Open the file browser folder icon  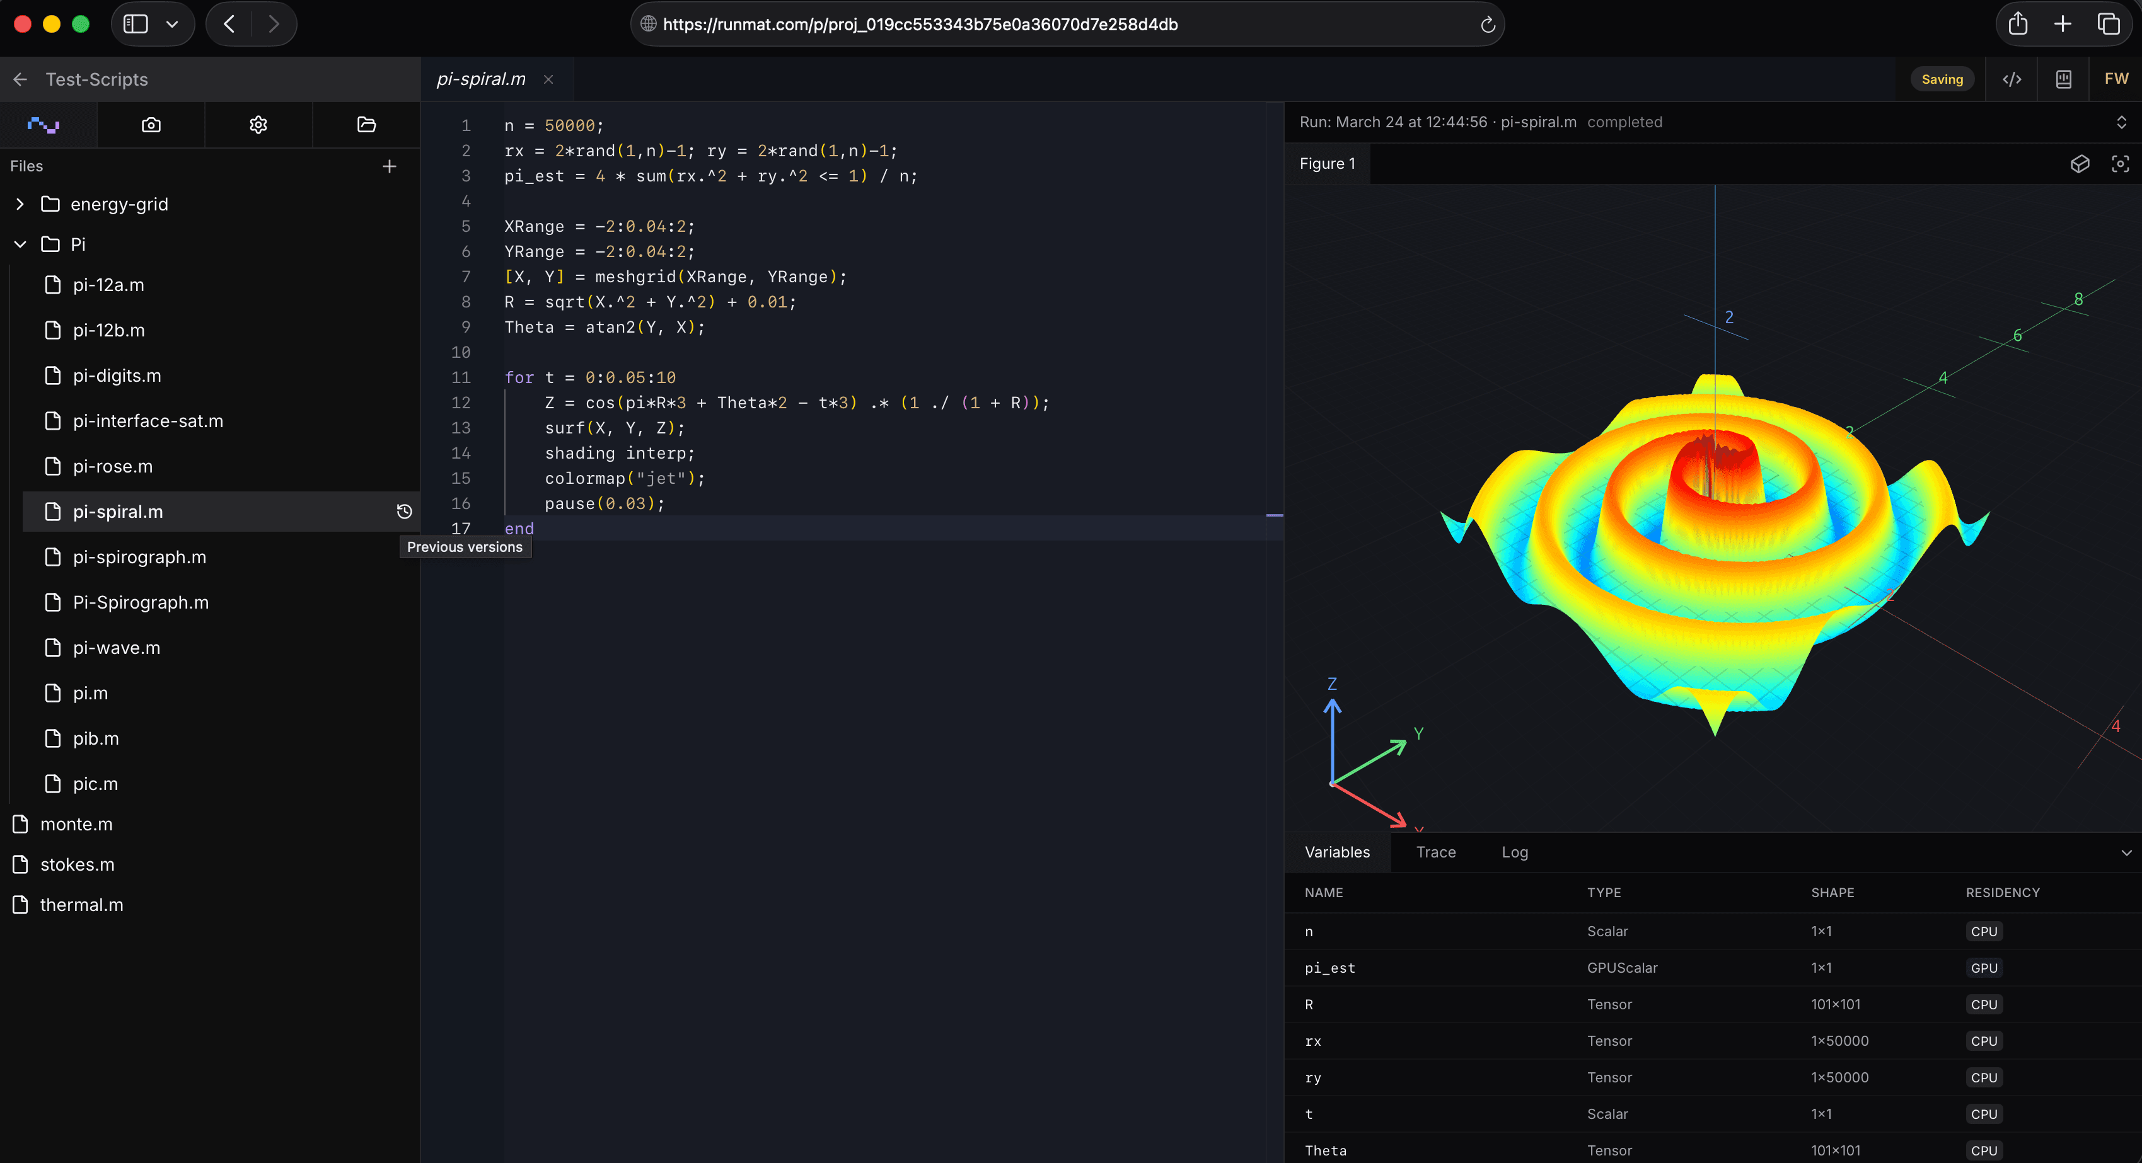pos(366,124)
